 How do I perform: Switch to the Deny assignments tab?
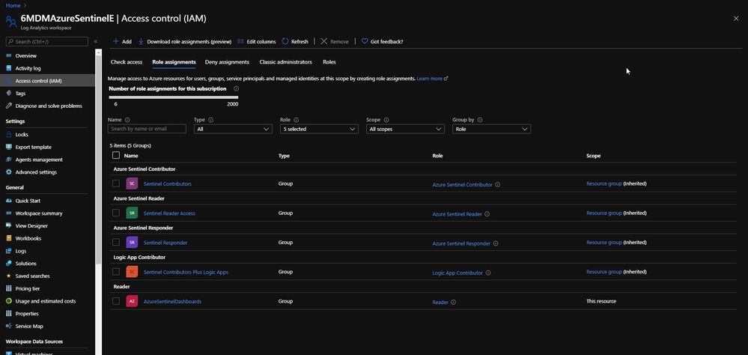coord(227,62)
